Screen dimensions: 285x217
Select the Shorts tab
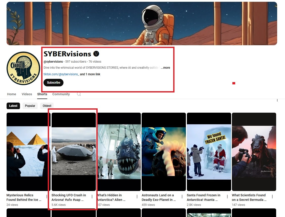click(42, 94)
